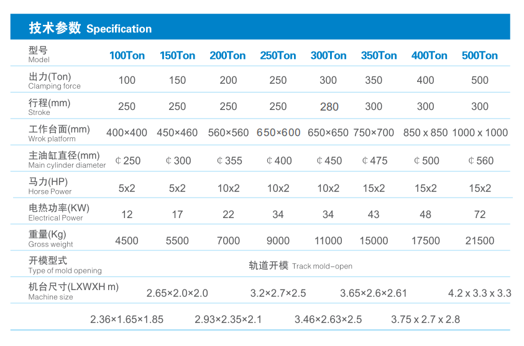The image size is (524, 346).
Task: Click the 350Ton model column header
Action: click(x=379, y=55)
